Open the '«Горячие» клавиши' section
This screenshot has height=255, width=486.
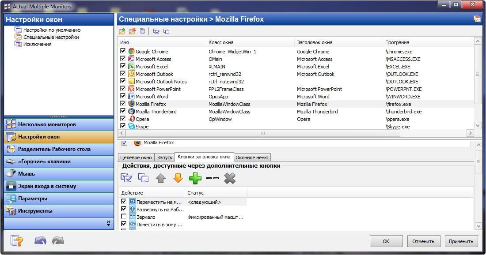[59, 161]
